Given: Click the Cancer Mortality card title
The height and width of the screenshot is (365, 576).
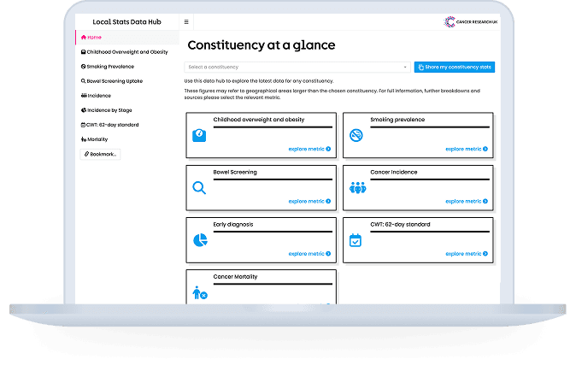Looking at the screenshot, I should coord(235,276).
